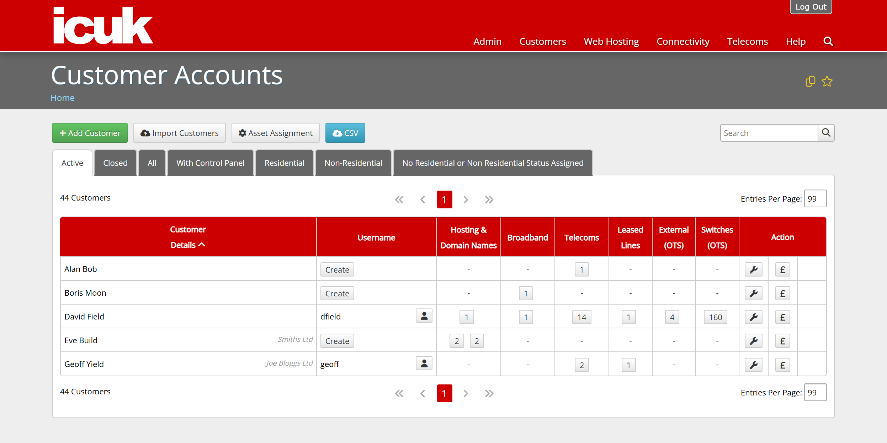Open billing pound icon for Geoff Yield
The height and width of the screenshot is (443, 887).
[x=782, y=365]
